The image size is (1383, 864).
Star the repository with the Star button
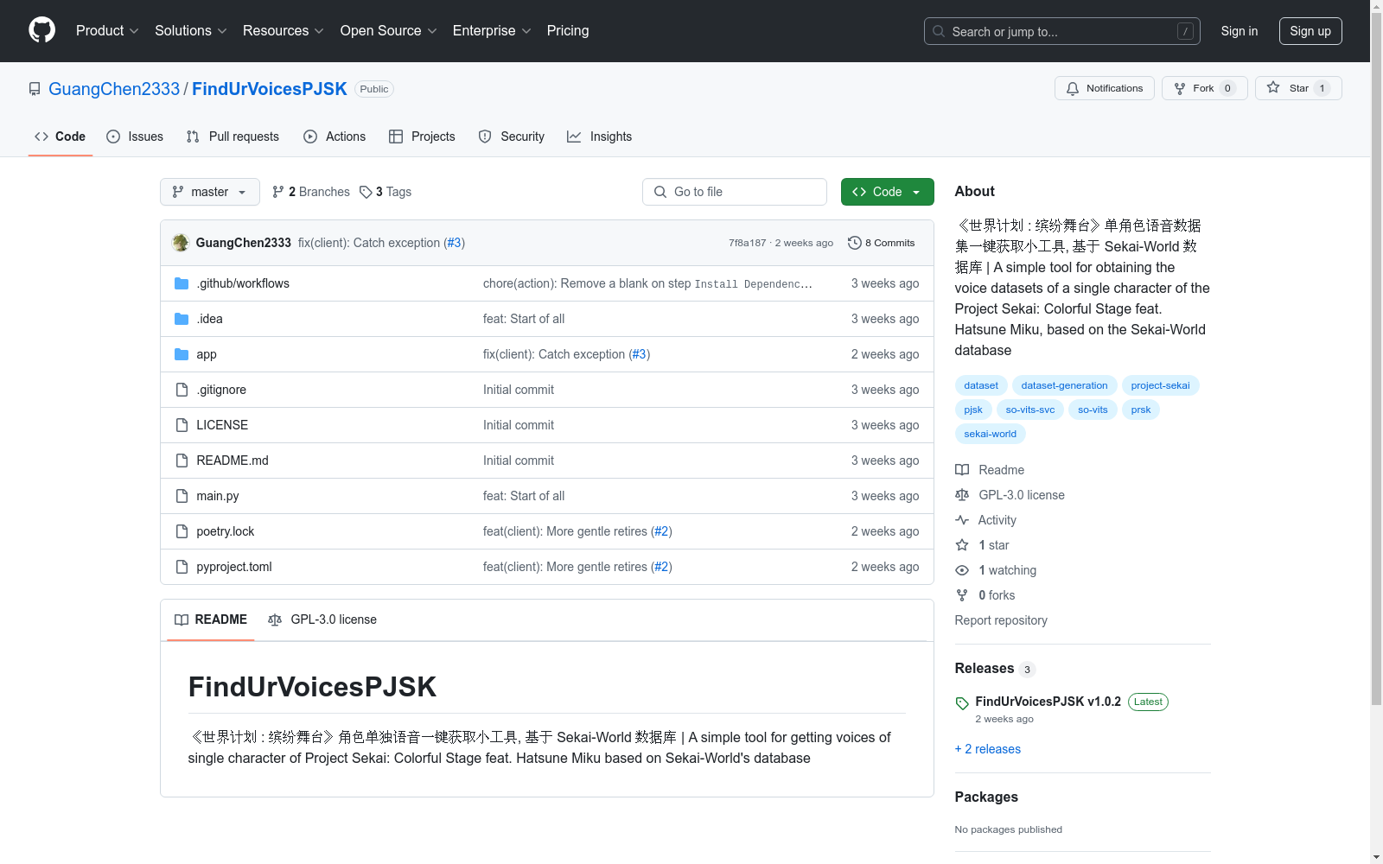tap(1298, 88)
